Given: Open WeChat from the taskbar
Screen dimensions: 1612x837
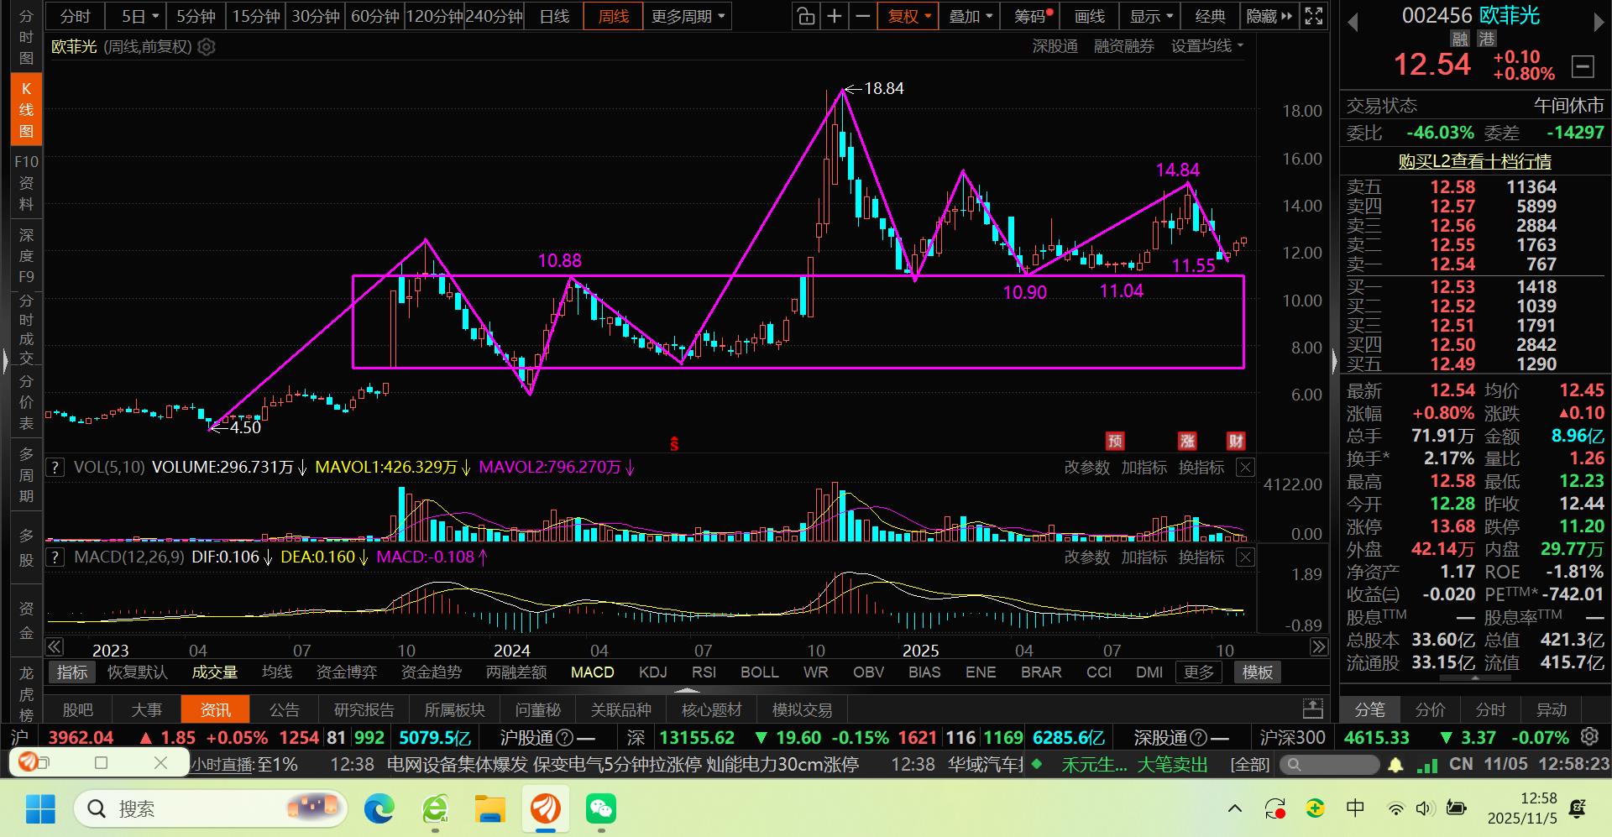Looking at the screenshot, I should (601, 808).
